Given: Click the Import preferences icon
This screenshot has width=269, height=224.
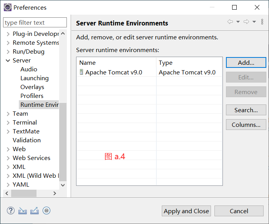Looking at the screenshot, I should click(23, 211).
